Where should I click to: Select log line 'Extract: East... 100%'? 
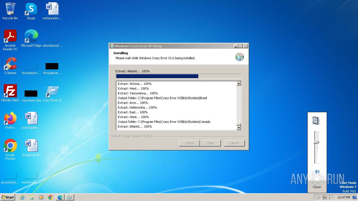(x=133, y=112)
